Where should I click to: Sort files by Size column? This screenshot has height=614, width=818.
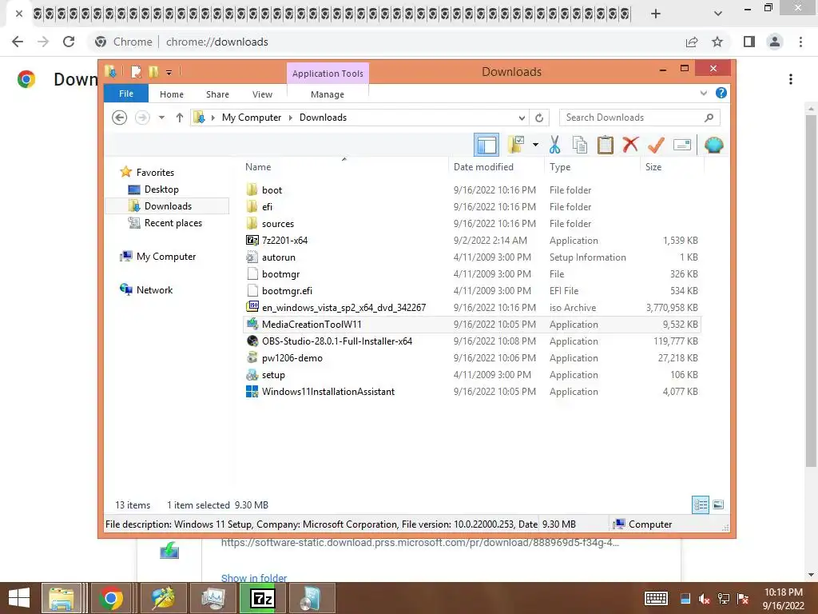tap(672, 166)
